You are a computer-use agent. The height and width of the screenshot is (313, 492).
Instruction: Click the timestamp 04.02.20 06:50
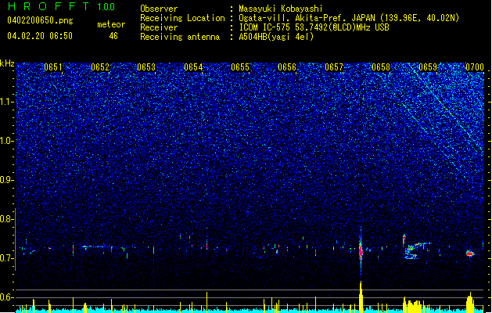[x=40, y=36]
